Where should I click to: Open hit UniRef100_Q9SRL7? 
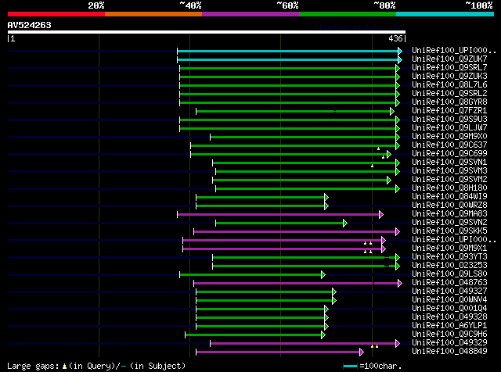point(449,68)
